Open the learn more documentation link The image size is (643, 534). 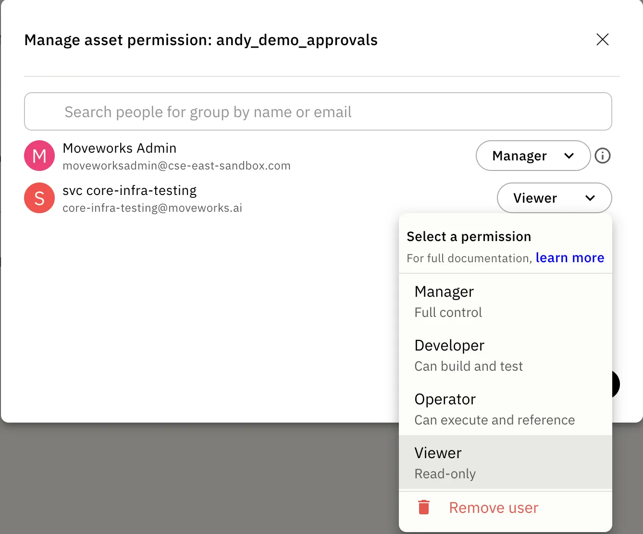click(x=570, y=258)
